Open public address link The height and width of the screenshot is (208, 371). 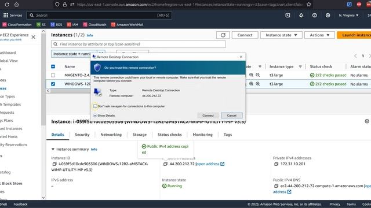(x=210, y=164)
